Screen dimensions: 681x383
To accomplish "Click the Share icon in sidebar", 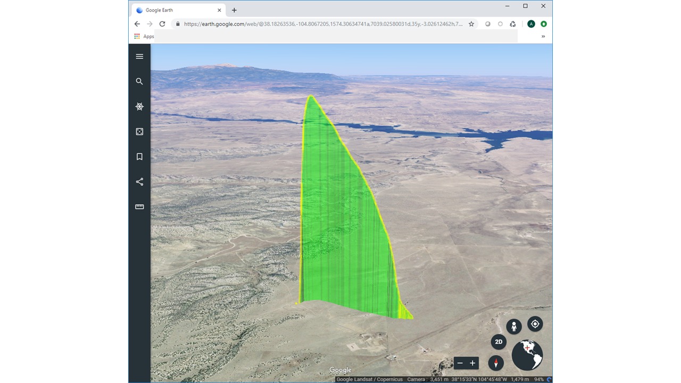I will click(139, 182).
